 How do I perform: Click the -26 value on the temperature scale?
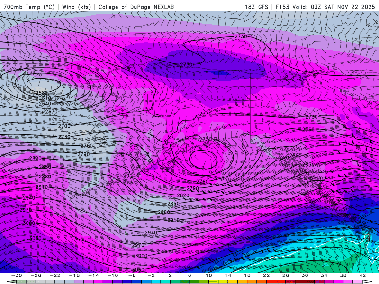point(36,275)
